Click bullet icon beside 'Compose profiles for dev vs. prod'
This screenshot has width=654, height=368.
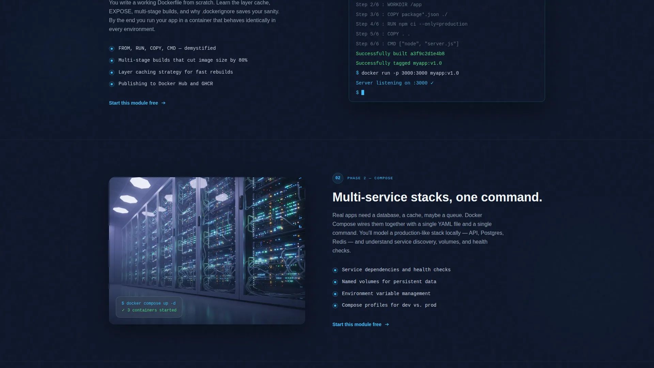click(335, 306)
